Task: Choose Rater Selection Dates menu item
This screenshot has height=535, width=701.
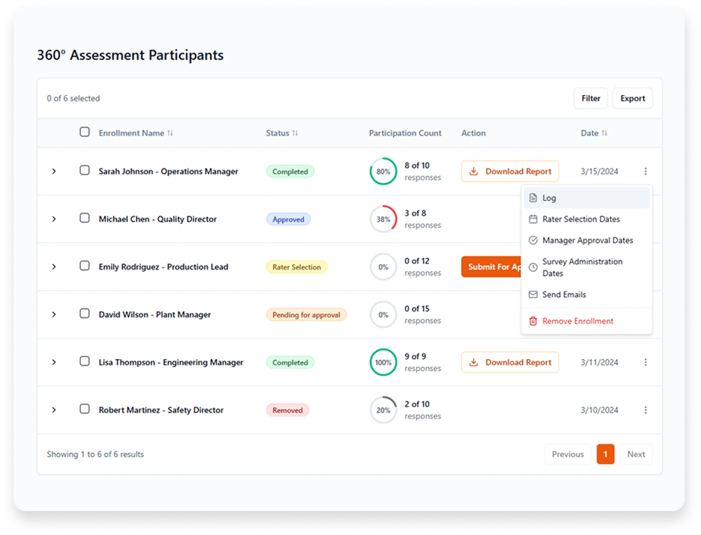Action: [587, 219]
